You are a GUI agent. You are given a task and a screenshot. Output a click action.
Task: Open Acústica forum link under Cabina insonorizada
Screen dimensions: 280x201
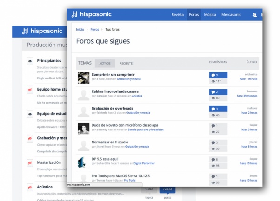click(x=137, y=96)
